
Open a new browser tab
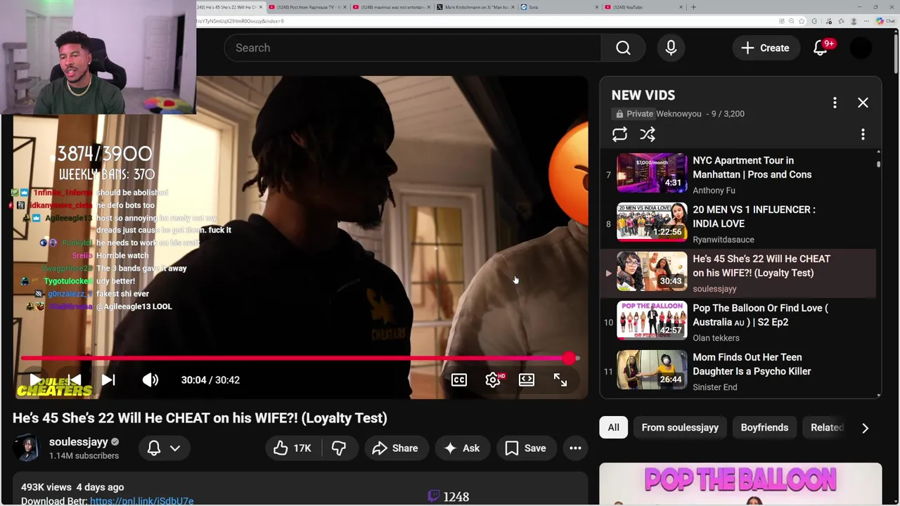pos(693,7)
